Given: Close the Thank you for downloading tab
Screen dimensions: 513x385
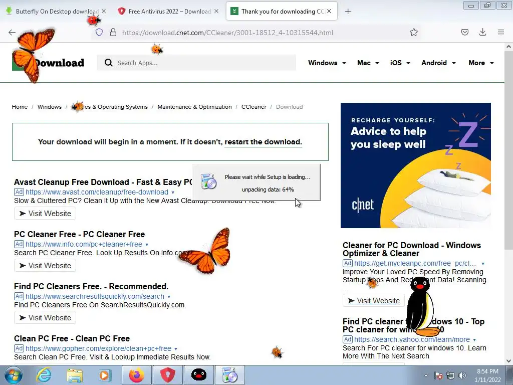Looking at the screenshot, I should [329, 11].
